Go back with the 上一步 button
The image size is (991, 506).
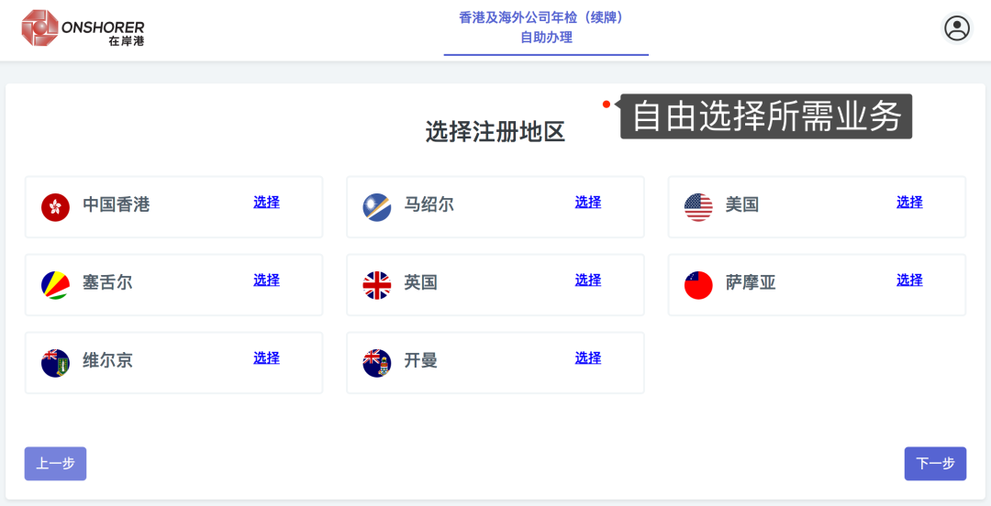click(55, 464)
